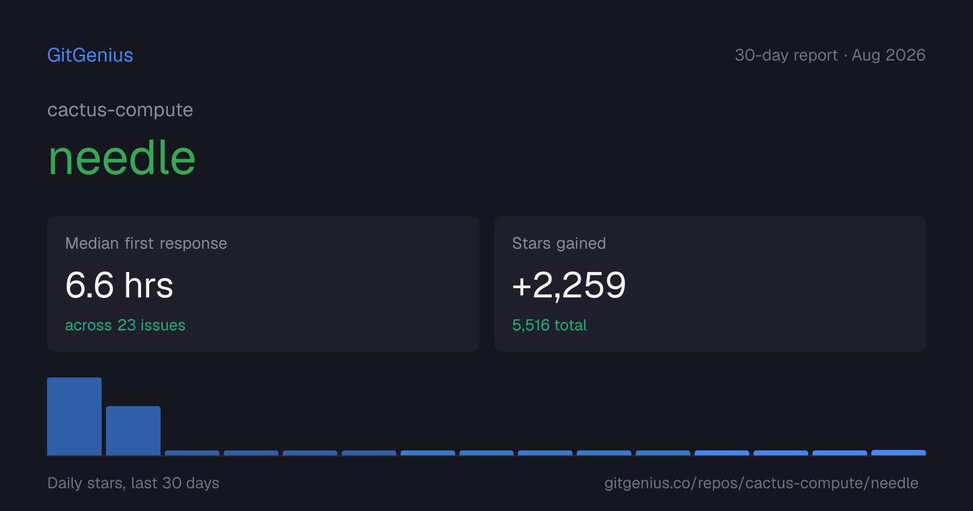Click the fourth bar in the stars chart
The image size is (973, 511).
click(x=251, y=453)
